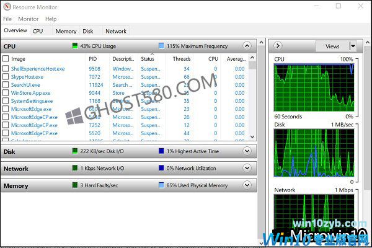
Task: Open the File menu
Action: pos(7,19)
